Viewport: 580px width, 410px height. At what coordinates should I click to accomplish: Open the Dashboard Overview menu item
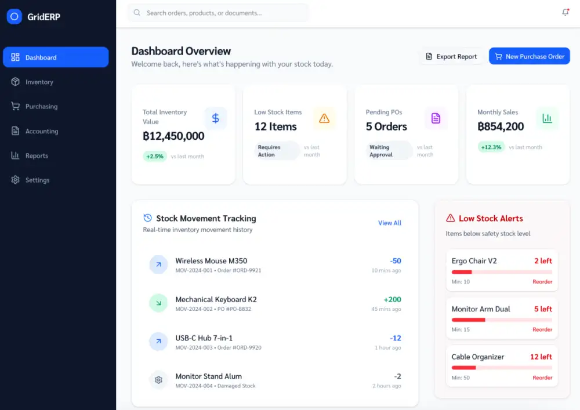[x=181, y=51]
